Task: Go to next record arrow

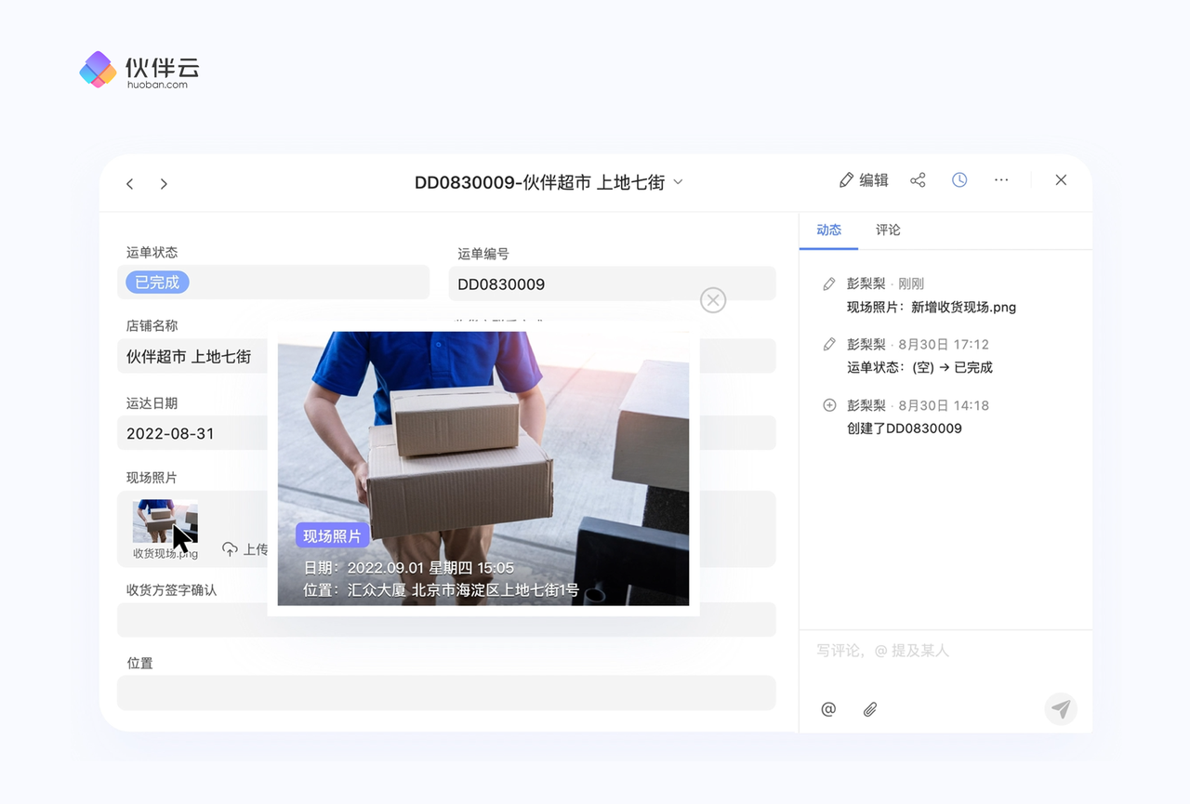Action: point(164,184)
